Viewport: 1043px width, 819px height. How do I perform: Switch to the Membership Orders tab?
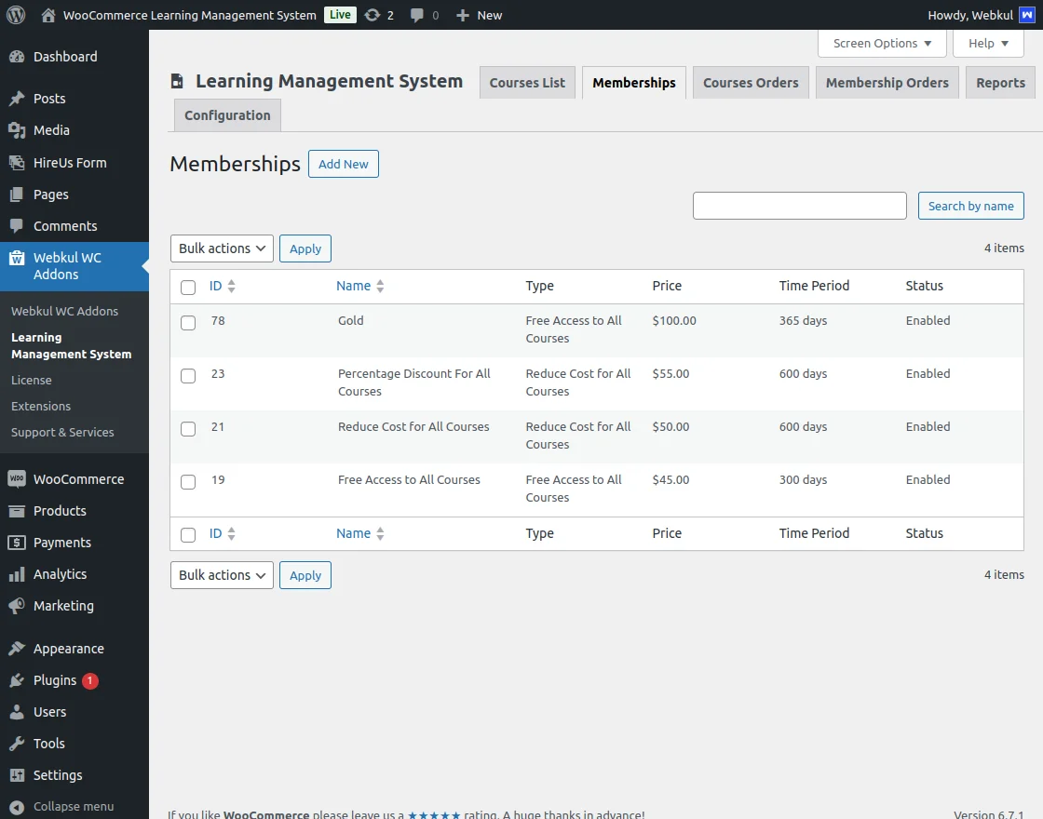pos(887,82)
